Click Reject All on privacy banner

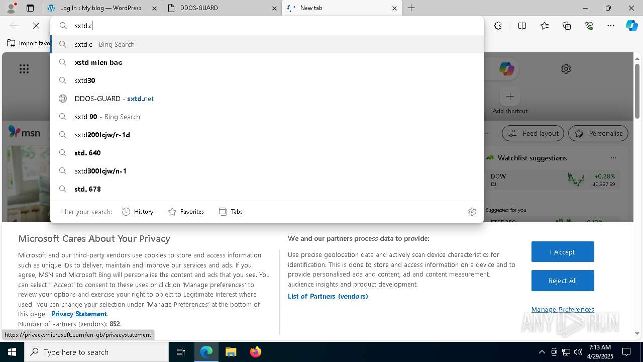[x=563, y=281]
